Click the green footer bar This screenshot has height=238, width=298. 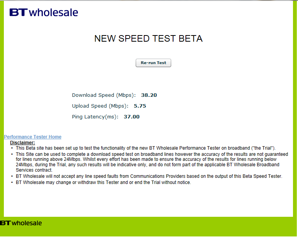(149, 226)
